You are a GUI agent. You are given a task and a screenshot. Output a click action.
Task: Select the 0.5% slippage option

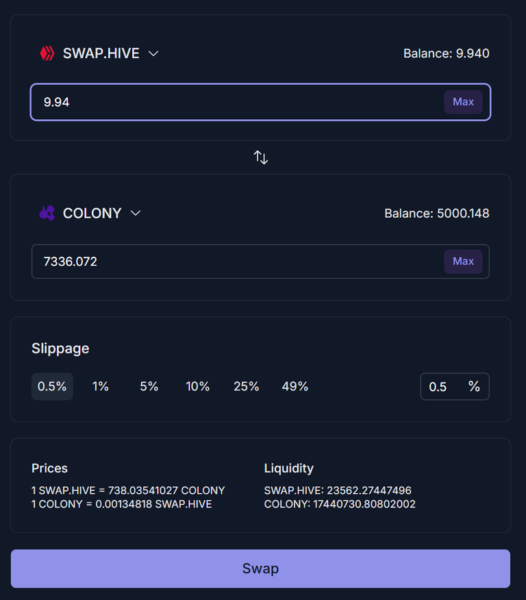[x=52, y=386]
